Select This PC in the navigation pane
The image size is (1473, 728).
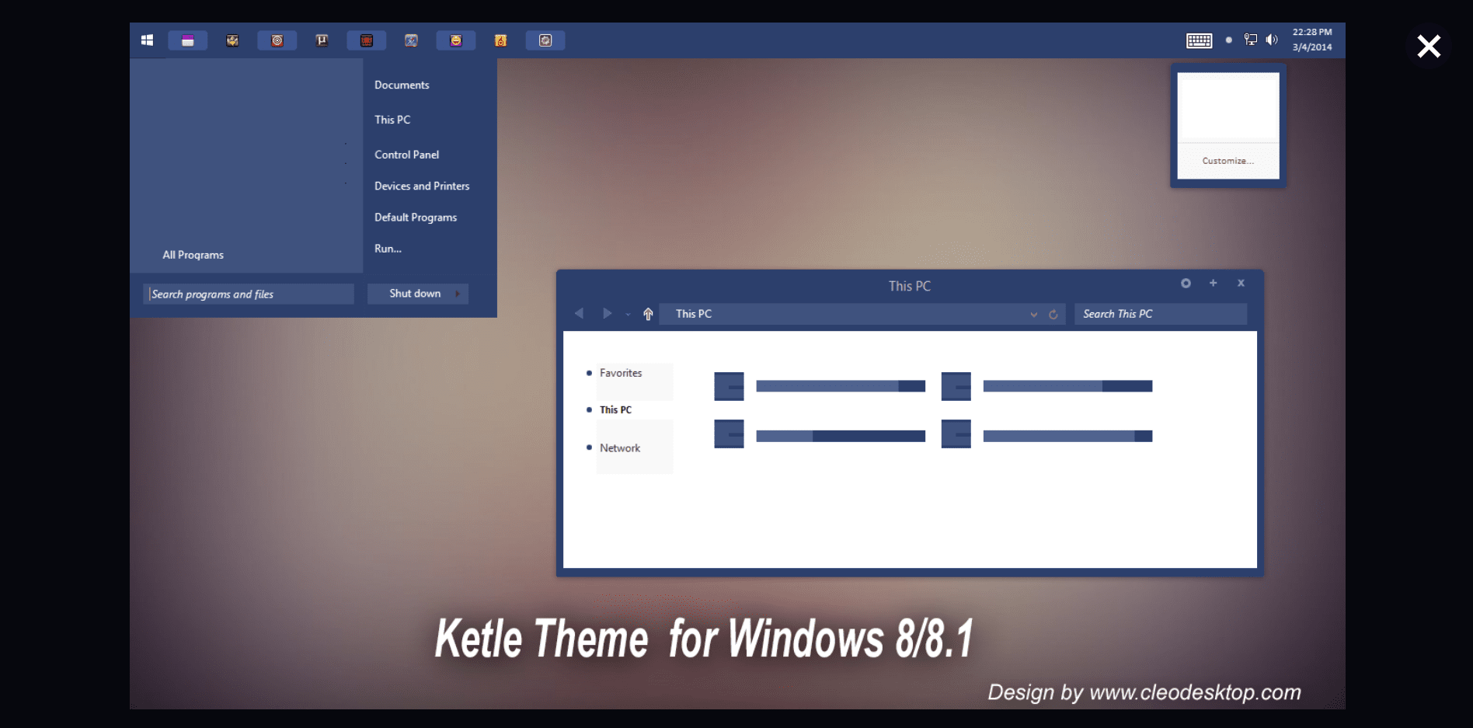click(615, 409)
